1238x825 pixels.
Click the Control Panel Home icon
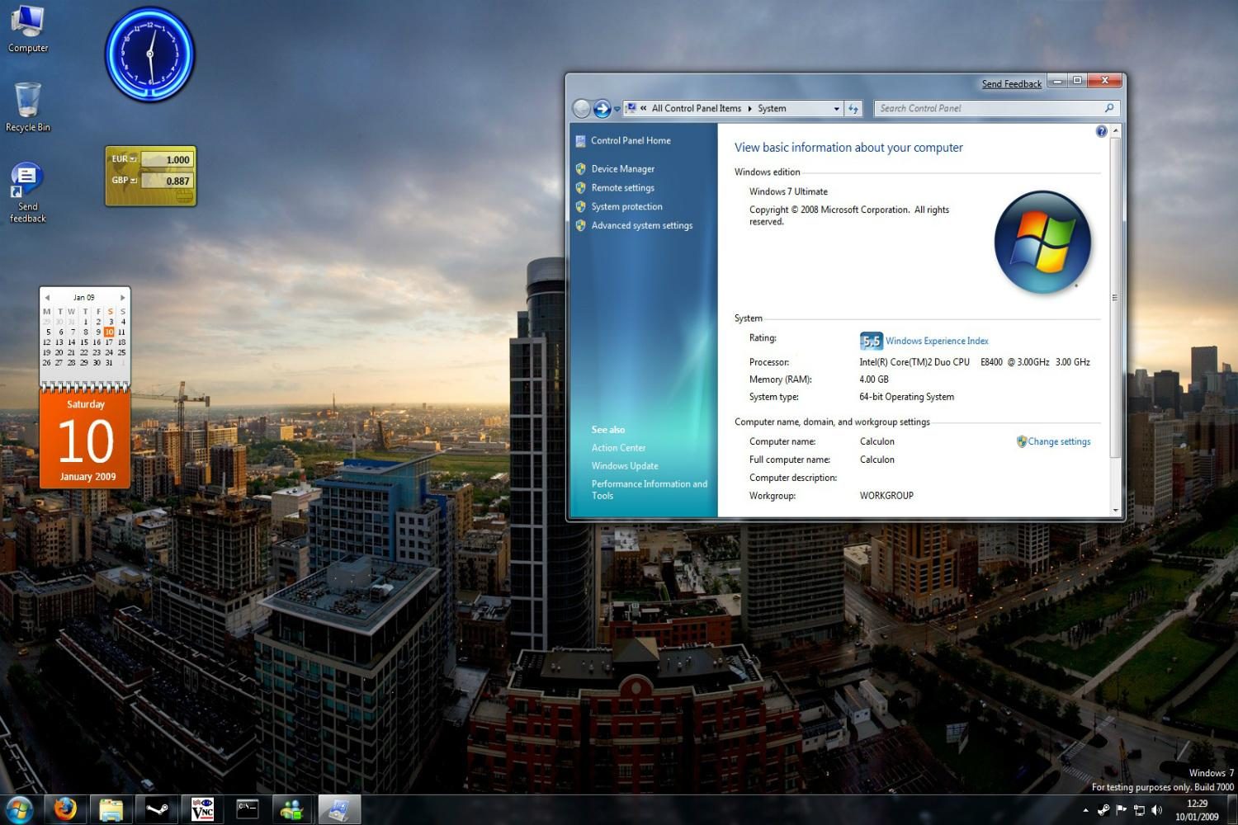click(x=580, y=141)
